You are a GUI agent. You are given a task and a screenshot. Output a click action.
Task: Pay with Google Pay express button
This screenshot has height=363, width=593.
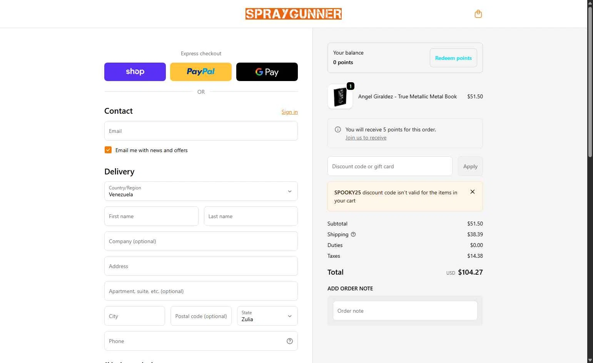tap(267, 72)
